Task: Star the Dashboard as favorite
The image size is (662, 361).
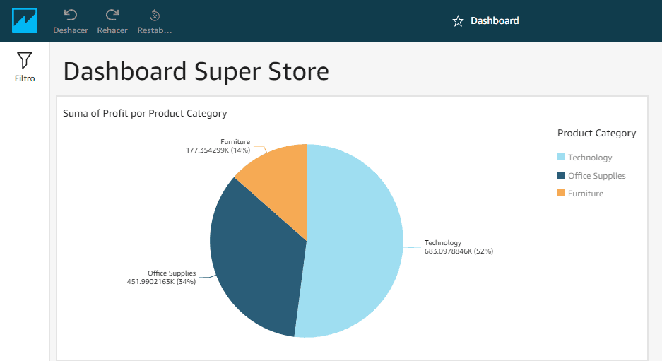Action: tap(458, 21)
